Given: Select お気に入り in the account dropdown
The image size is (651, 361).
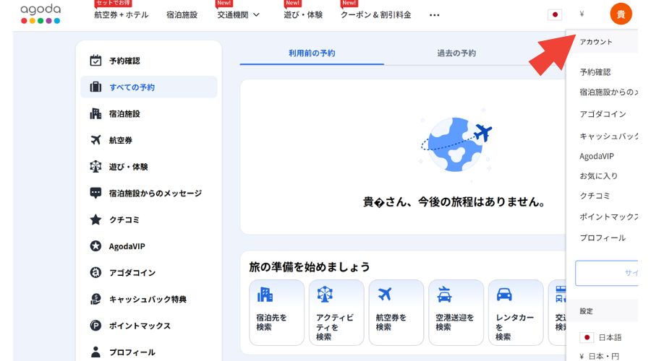Looking at the screenshot, I should click(x=599, y=175).
